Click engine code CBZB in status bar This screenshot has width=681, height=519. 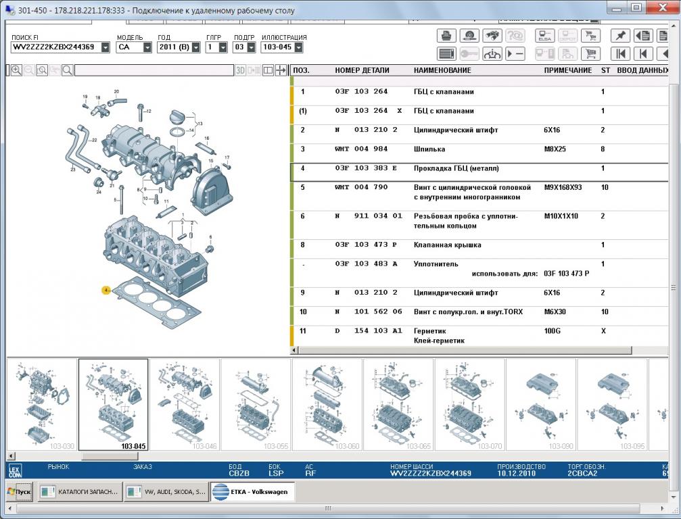pyautogui.click(x=239, y=474)
